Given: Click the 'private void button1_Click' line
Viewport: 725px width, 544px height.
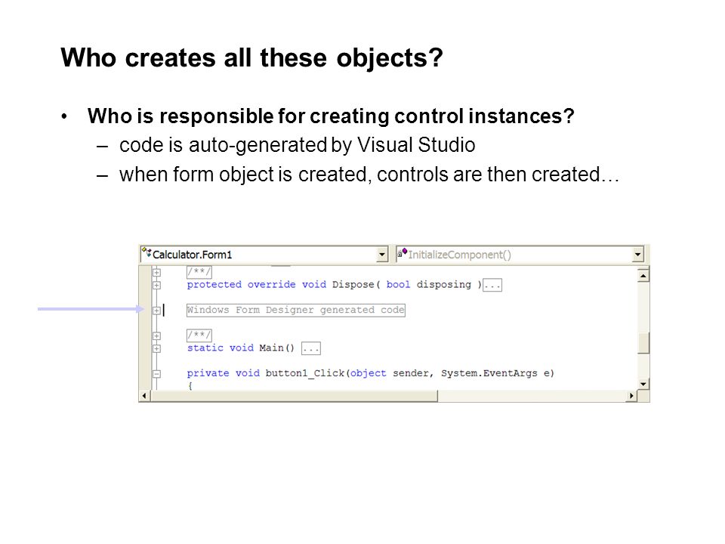Looking at the screenshot, I should tap(370, 373).
